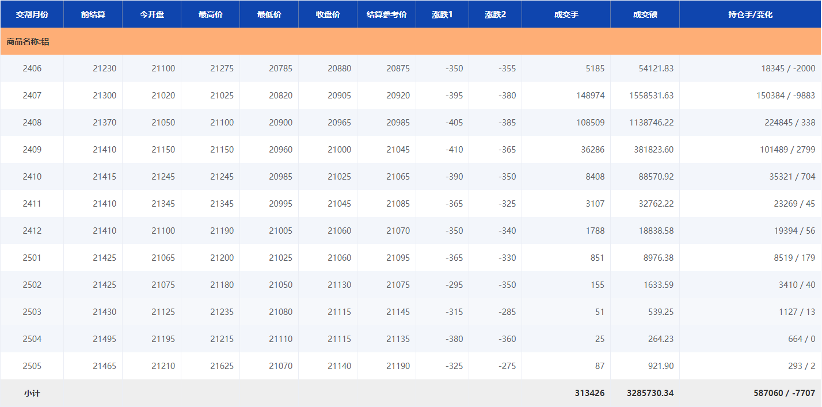This screenshot has width=822, height=407.
Task: Select the 持仓手/变化 column header
Action: [x=750, y=14]
